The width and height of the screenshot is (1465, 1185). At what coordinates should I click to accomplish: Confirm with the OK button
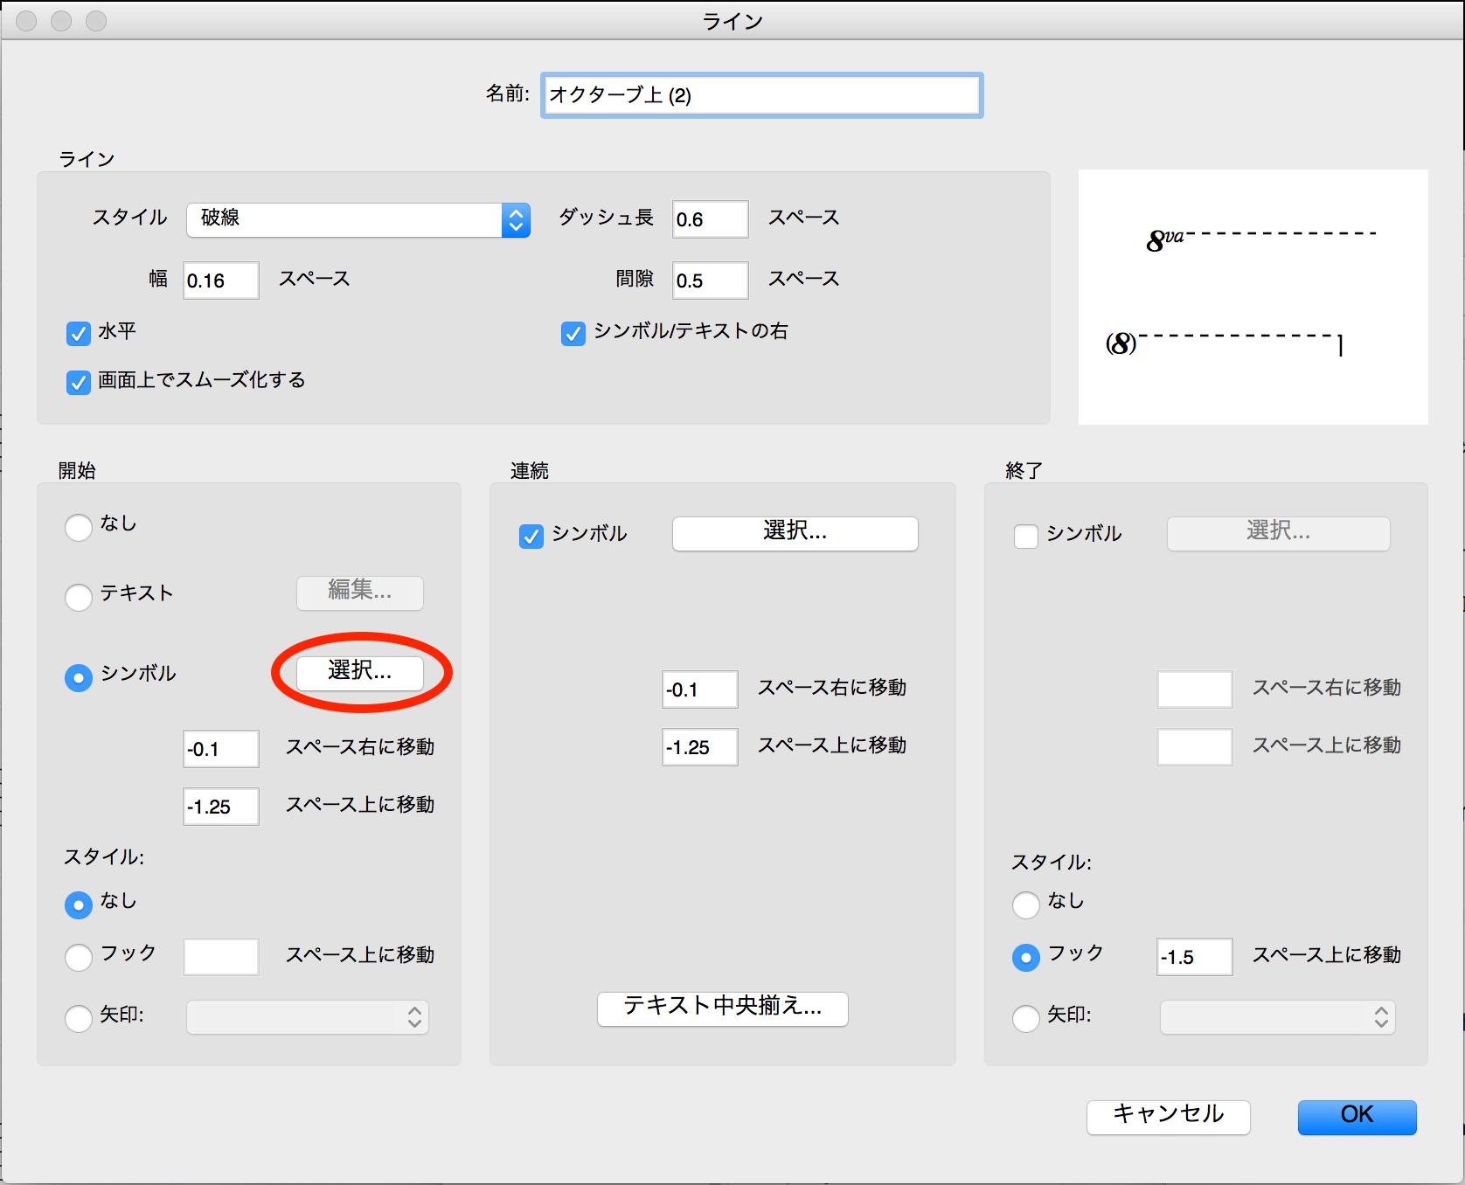1357,1116
